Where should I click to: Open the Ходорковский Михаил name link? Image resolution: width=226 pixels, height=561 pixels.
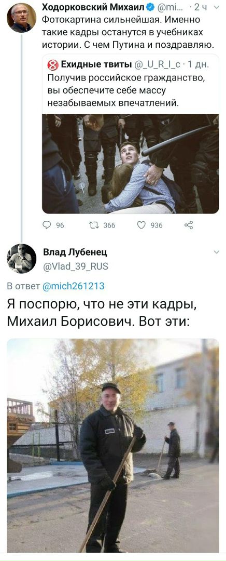click(92, 7)
